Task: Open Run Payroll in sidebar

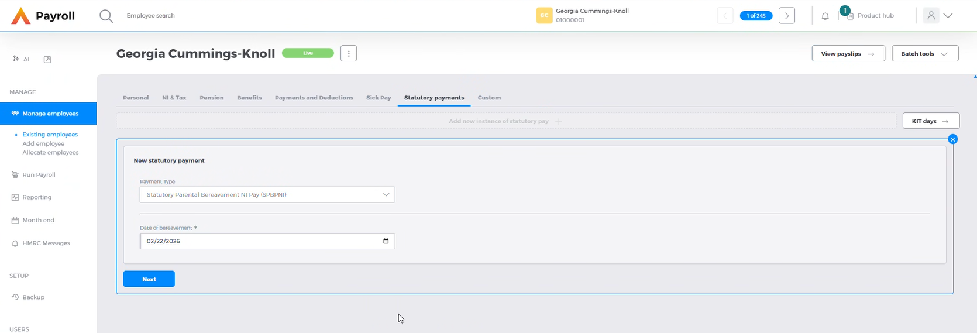Action: [33, 174]
